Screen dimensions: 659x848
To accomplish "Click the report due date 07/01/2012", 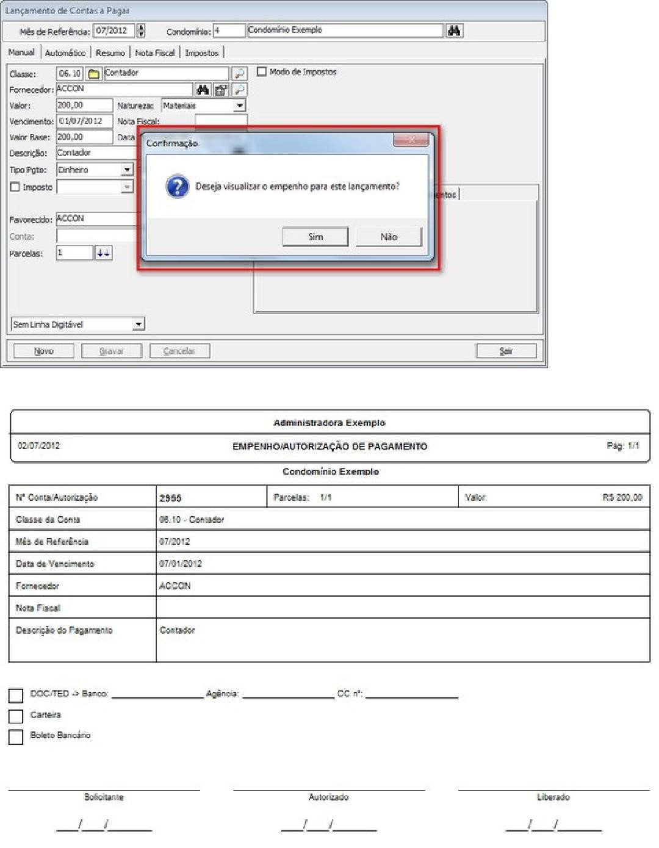I will point(181,564).
